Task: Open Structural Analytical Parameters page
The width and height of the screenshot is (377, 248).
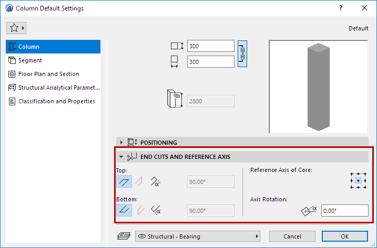Action: point(58,88)
